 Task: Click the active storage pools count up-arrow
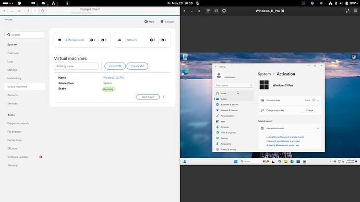point(92,40)
